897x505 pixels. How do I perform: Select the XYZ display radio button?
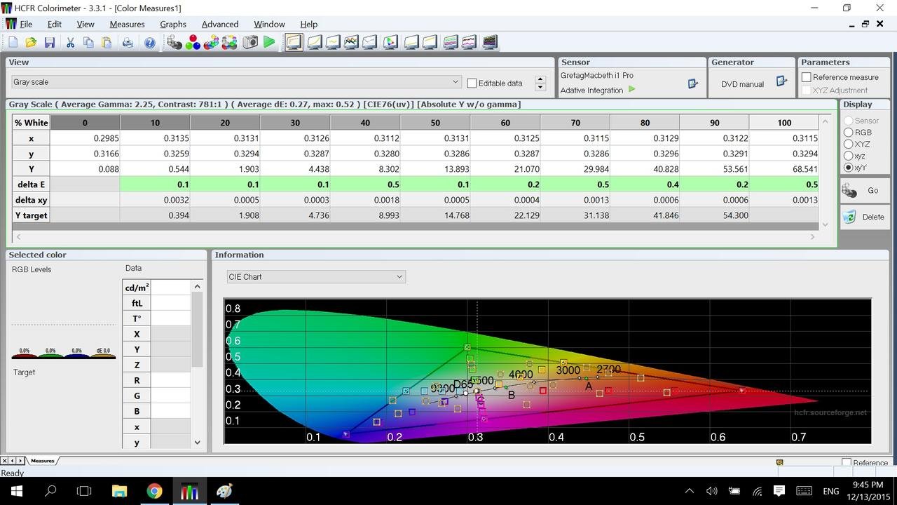(848, 144)
